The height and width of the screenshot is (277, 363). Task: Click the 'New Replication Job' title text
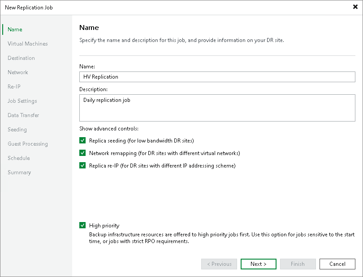(29, 8)
